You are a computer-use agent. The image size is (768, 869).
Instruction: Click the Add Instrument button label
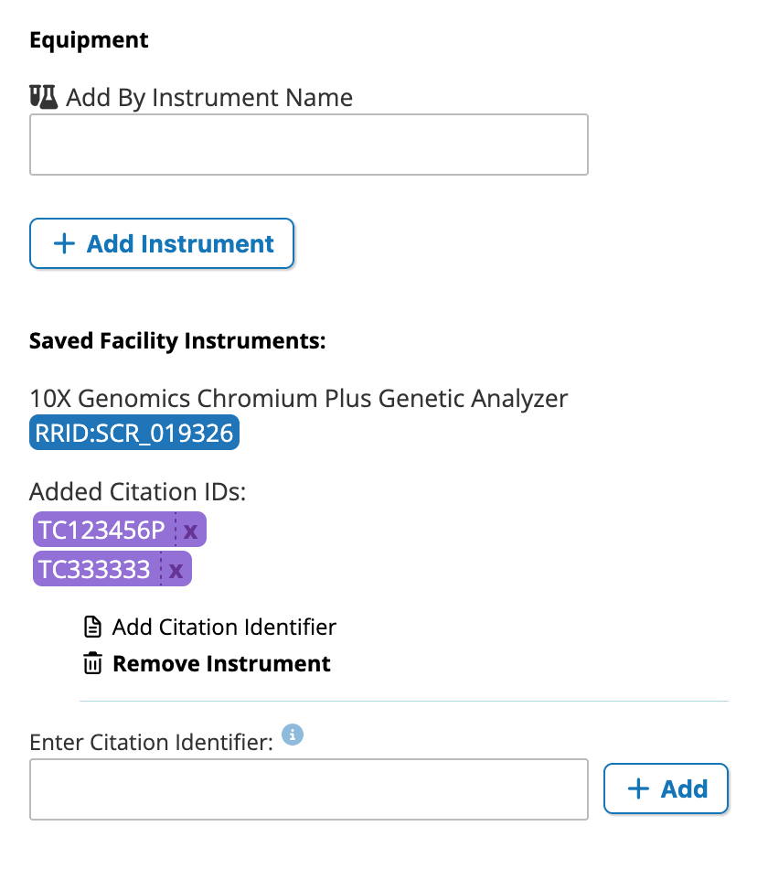coord(180,244)
